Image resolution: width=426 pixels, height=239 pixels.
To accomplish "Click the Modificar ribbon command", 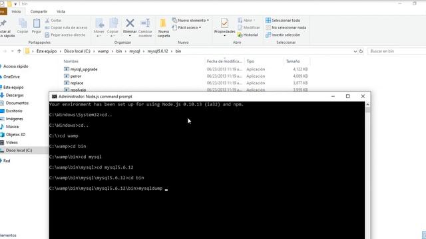I will [x=249, y=28].
